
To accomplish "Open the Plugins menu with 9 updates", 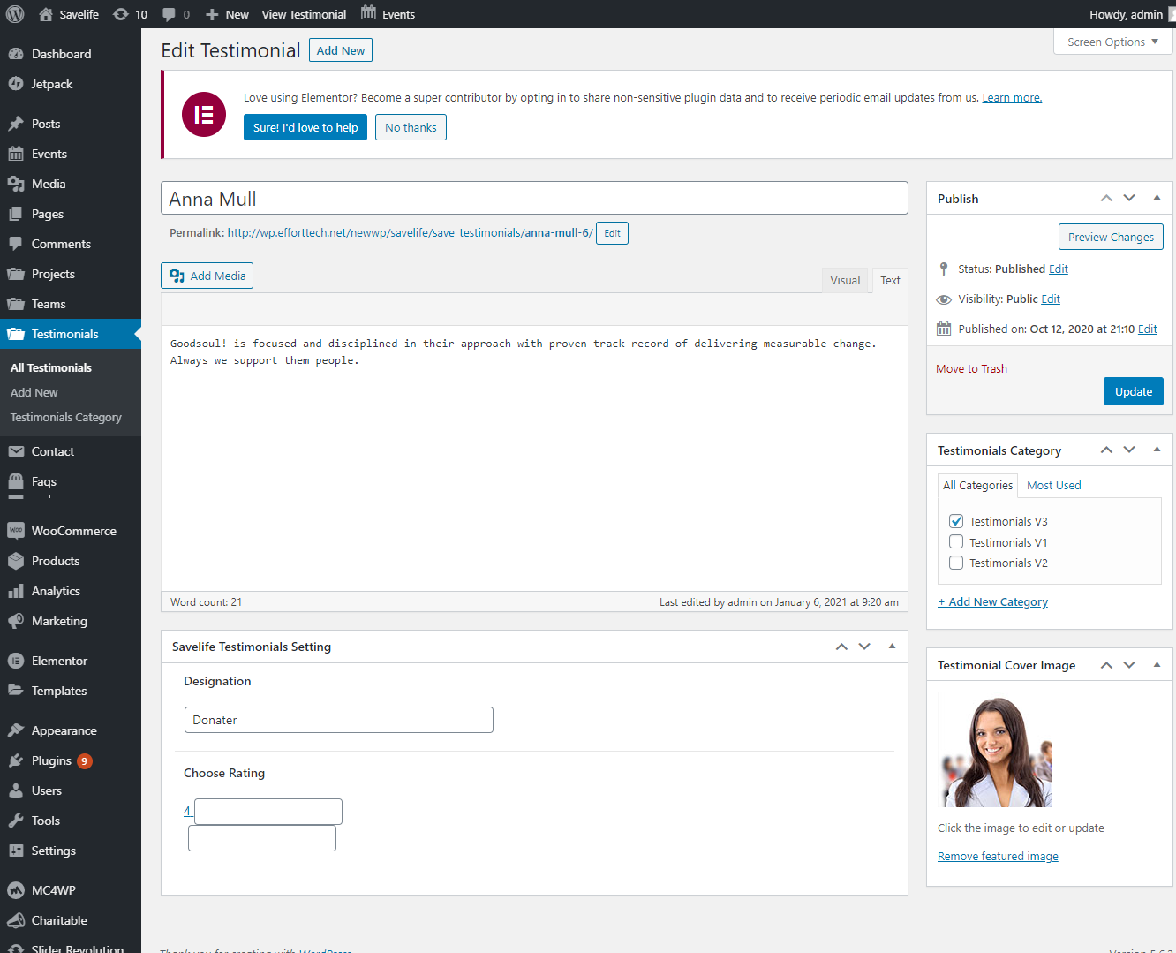I will 51,760.
